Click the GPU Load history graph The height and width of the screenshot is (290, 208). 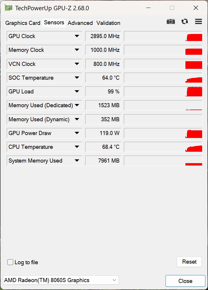(x=163, y=92)
